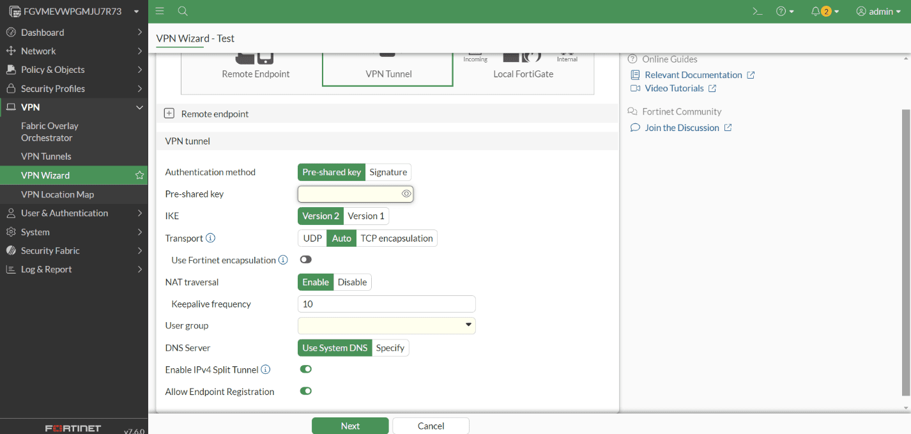Set Transport to UDP

click(312, 238)
